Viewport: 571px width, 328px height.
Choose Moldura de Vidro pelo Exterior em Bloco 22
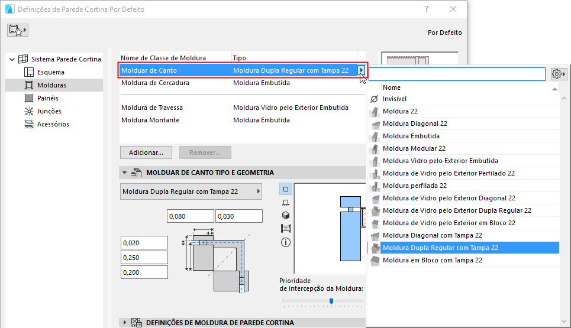pyautogui.click(x=463, y=223)
